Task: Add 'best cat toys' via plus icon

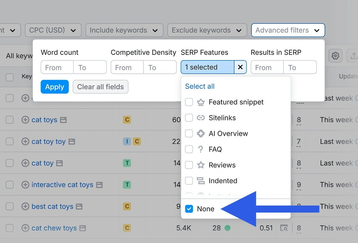Action: click(x=25, y=206)
